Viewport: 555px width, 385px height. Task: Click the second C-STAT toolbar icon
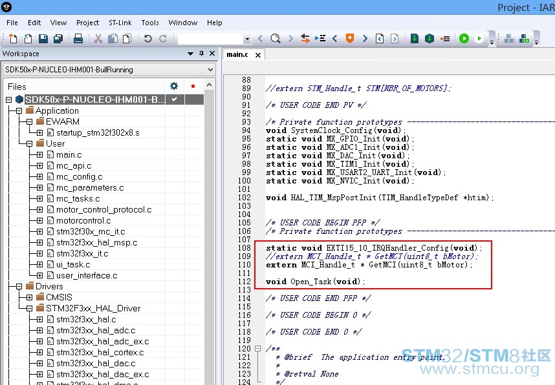click(x=524, y=39)
